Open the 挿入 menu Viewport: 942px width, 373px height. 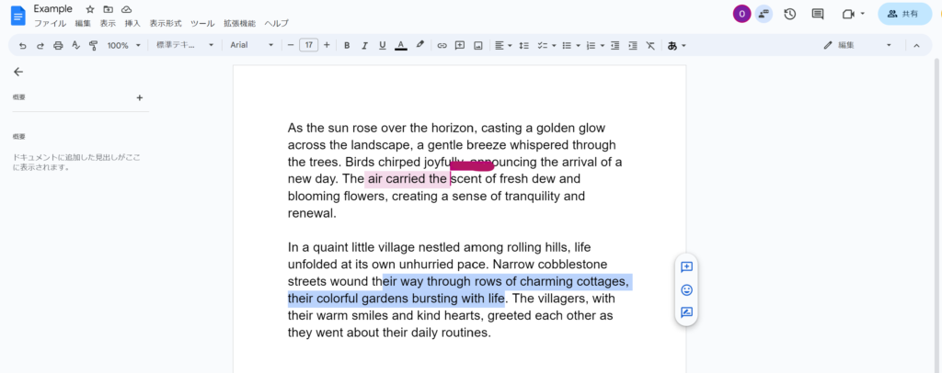132,23
